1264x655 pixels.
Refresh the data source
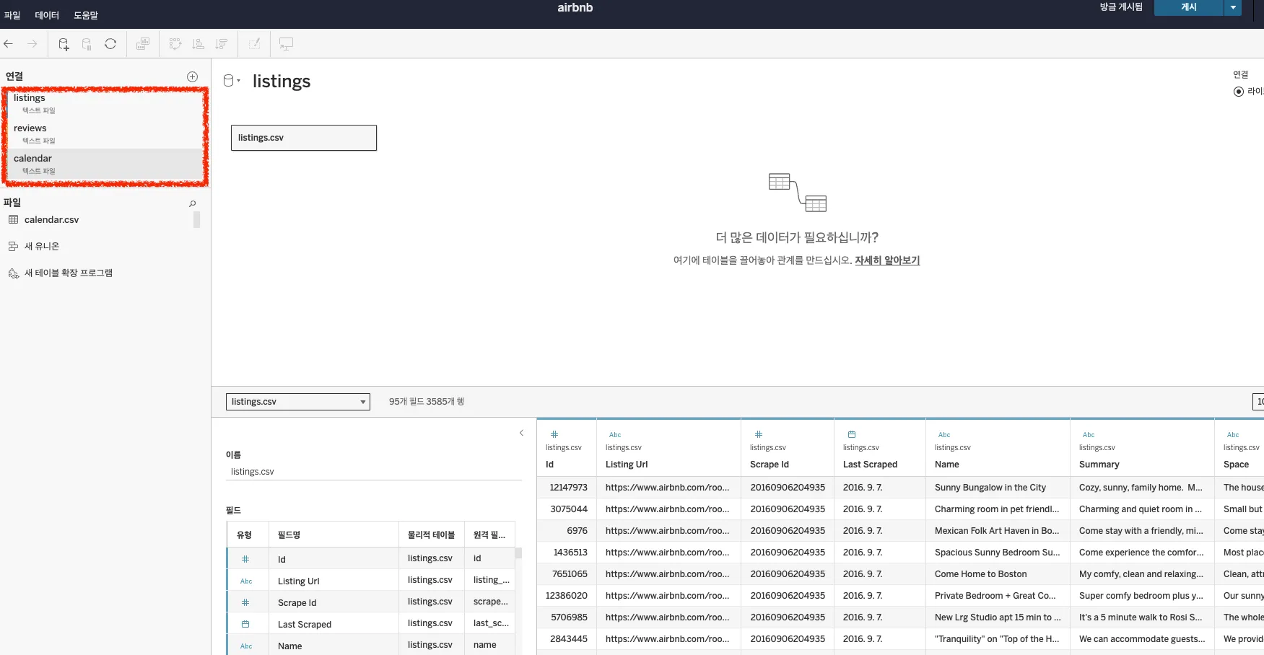pos(110,44)
